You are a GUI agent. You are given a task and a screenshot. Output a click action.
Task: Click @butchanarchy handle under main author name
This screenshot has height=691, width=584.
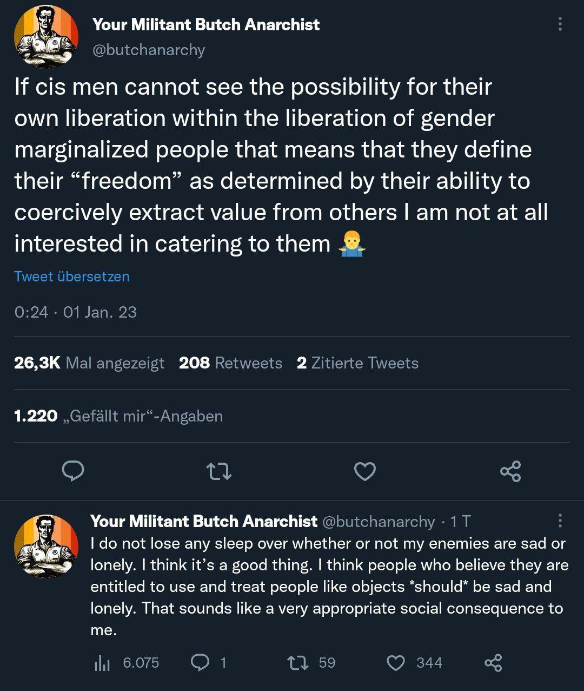149,50
